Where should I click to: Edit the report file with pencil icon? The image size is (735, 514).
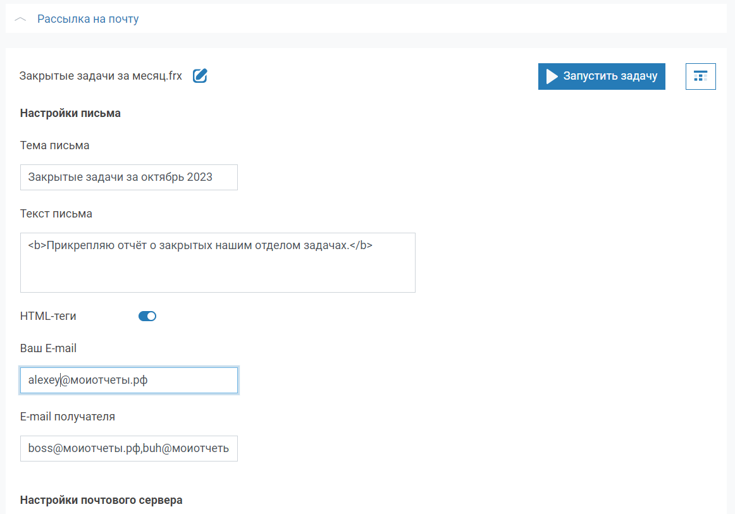click(x=200, y=76)
